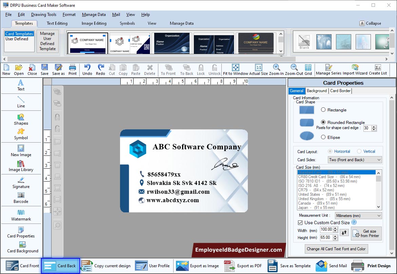Open the Image Library
Screen dimensions: 397x274
click(21, 166)
